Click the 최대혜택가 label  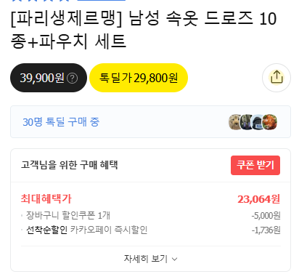point(46,199)
